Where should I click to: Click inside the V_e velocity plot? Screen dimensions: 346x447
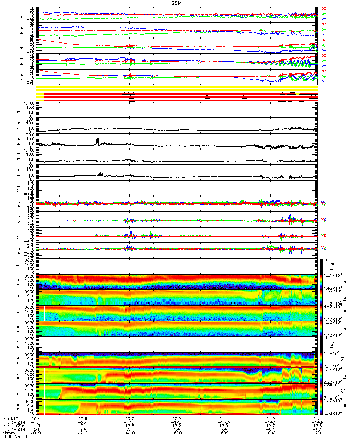point(177,251)
